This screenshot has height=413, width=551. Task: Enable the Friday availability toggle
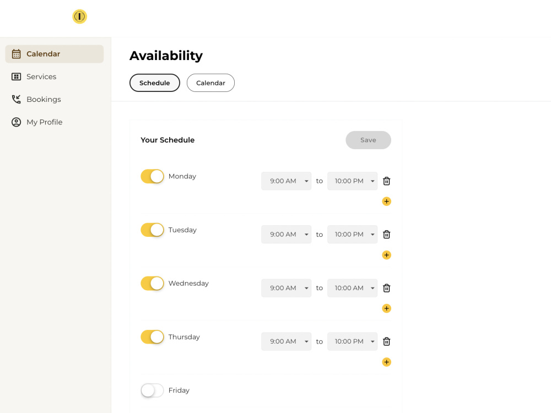tap(152, 390)
